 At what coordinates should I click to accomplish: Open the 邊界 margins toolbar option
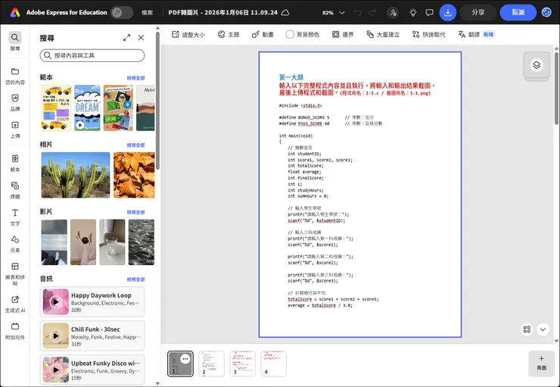point(343,35)
